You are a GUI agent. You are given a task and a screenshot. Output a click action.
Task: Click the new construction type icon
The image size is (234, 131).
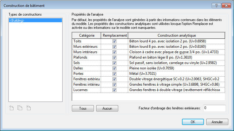click(11, 108)
